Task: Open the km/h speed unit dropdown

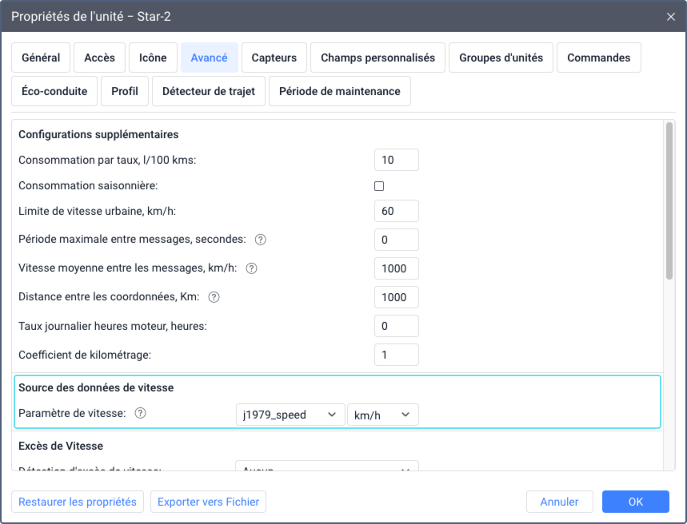Action: pyautogui.click(x=382, y=415)
